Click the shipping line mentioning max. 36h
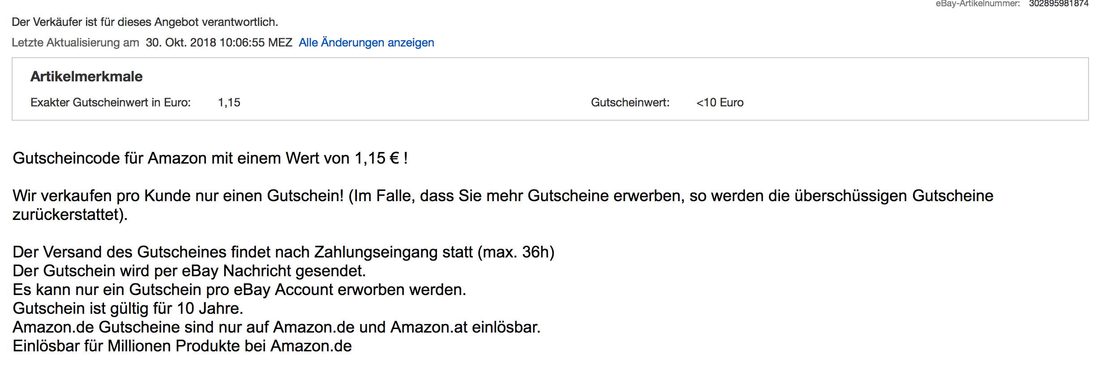Viewport: 1098px width, 388px height. point(283,252)
